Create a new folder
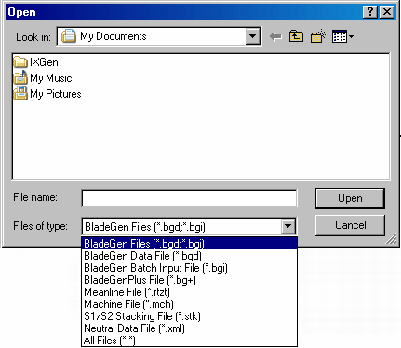Screen dimensions: 401x348 (x=318, y=36)
